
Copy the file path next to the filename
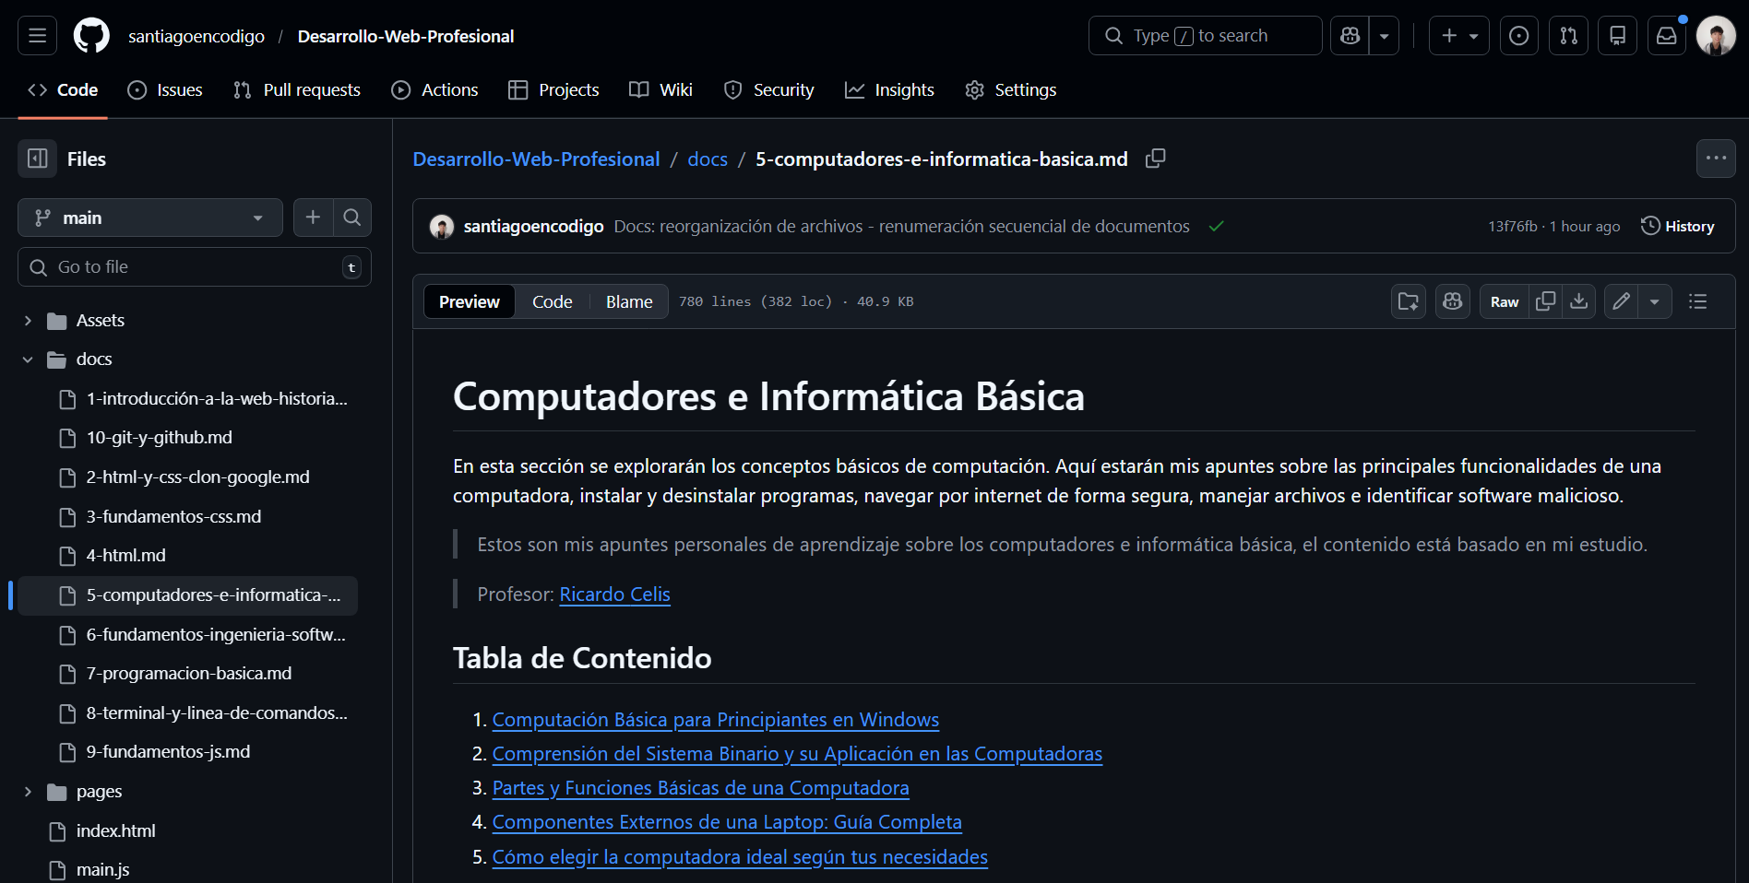(1156, 159)
